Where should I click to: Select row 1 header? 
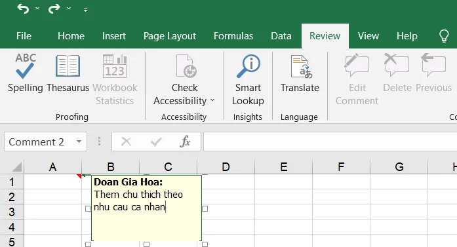click(x=12, y=181)
